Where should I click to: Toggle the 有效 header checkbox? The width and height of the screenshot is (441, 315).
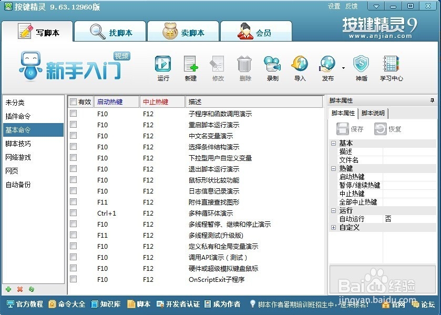click(73, 101)
